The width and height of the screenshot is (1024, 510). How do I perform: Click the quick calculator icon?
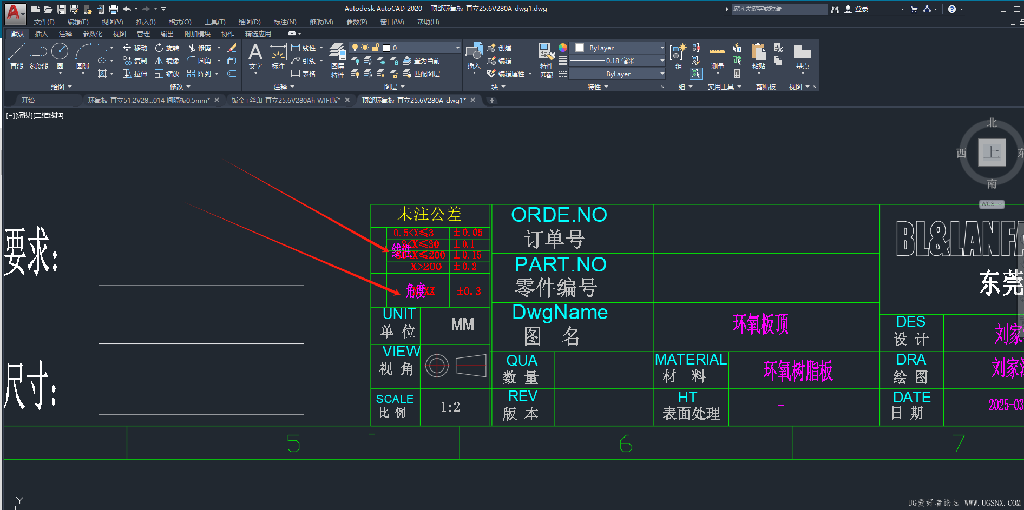(x=737, y=74)
